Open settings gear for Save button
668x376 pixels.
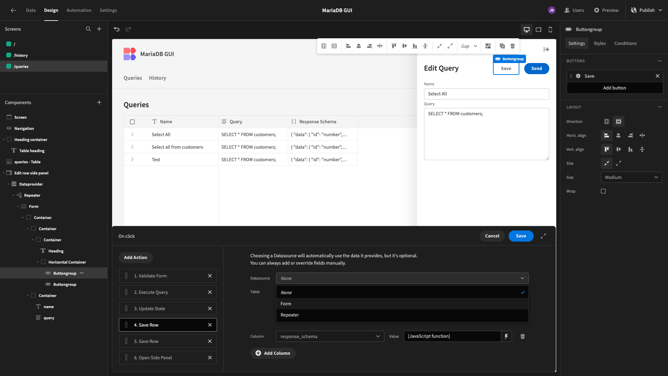(x=578, y=76)
